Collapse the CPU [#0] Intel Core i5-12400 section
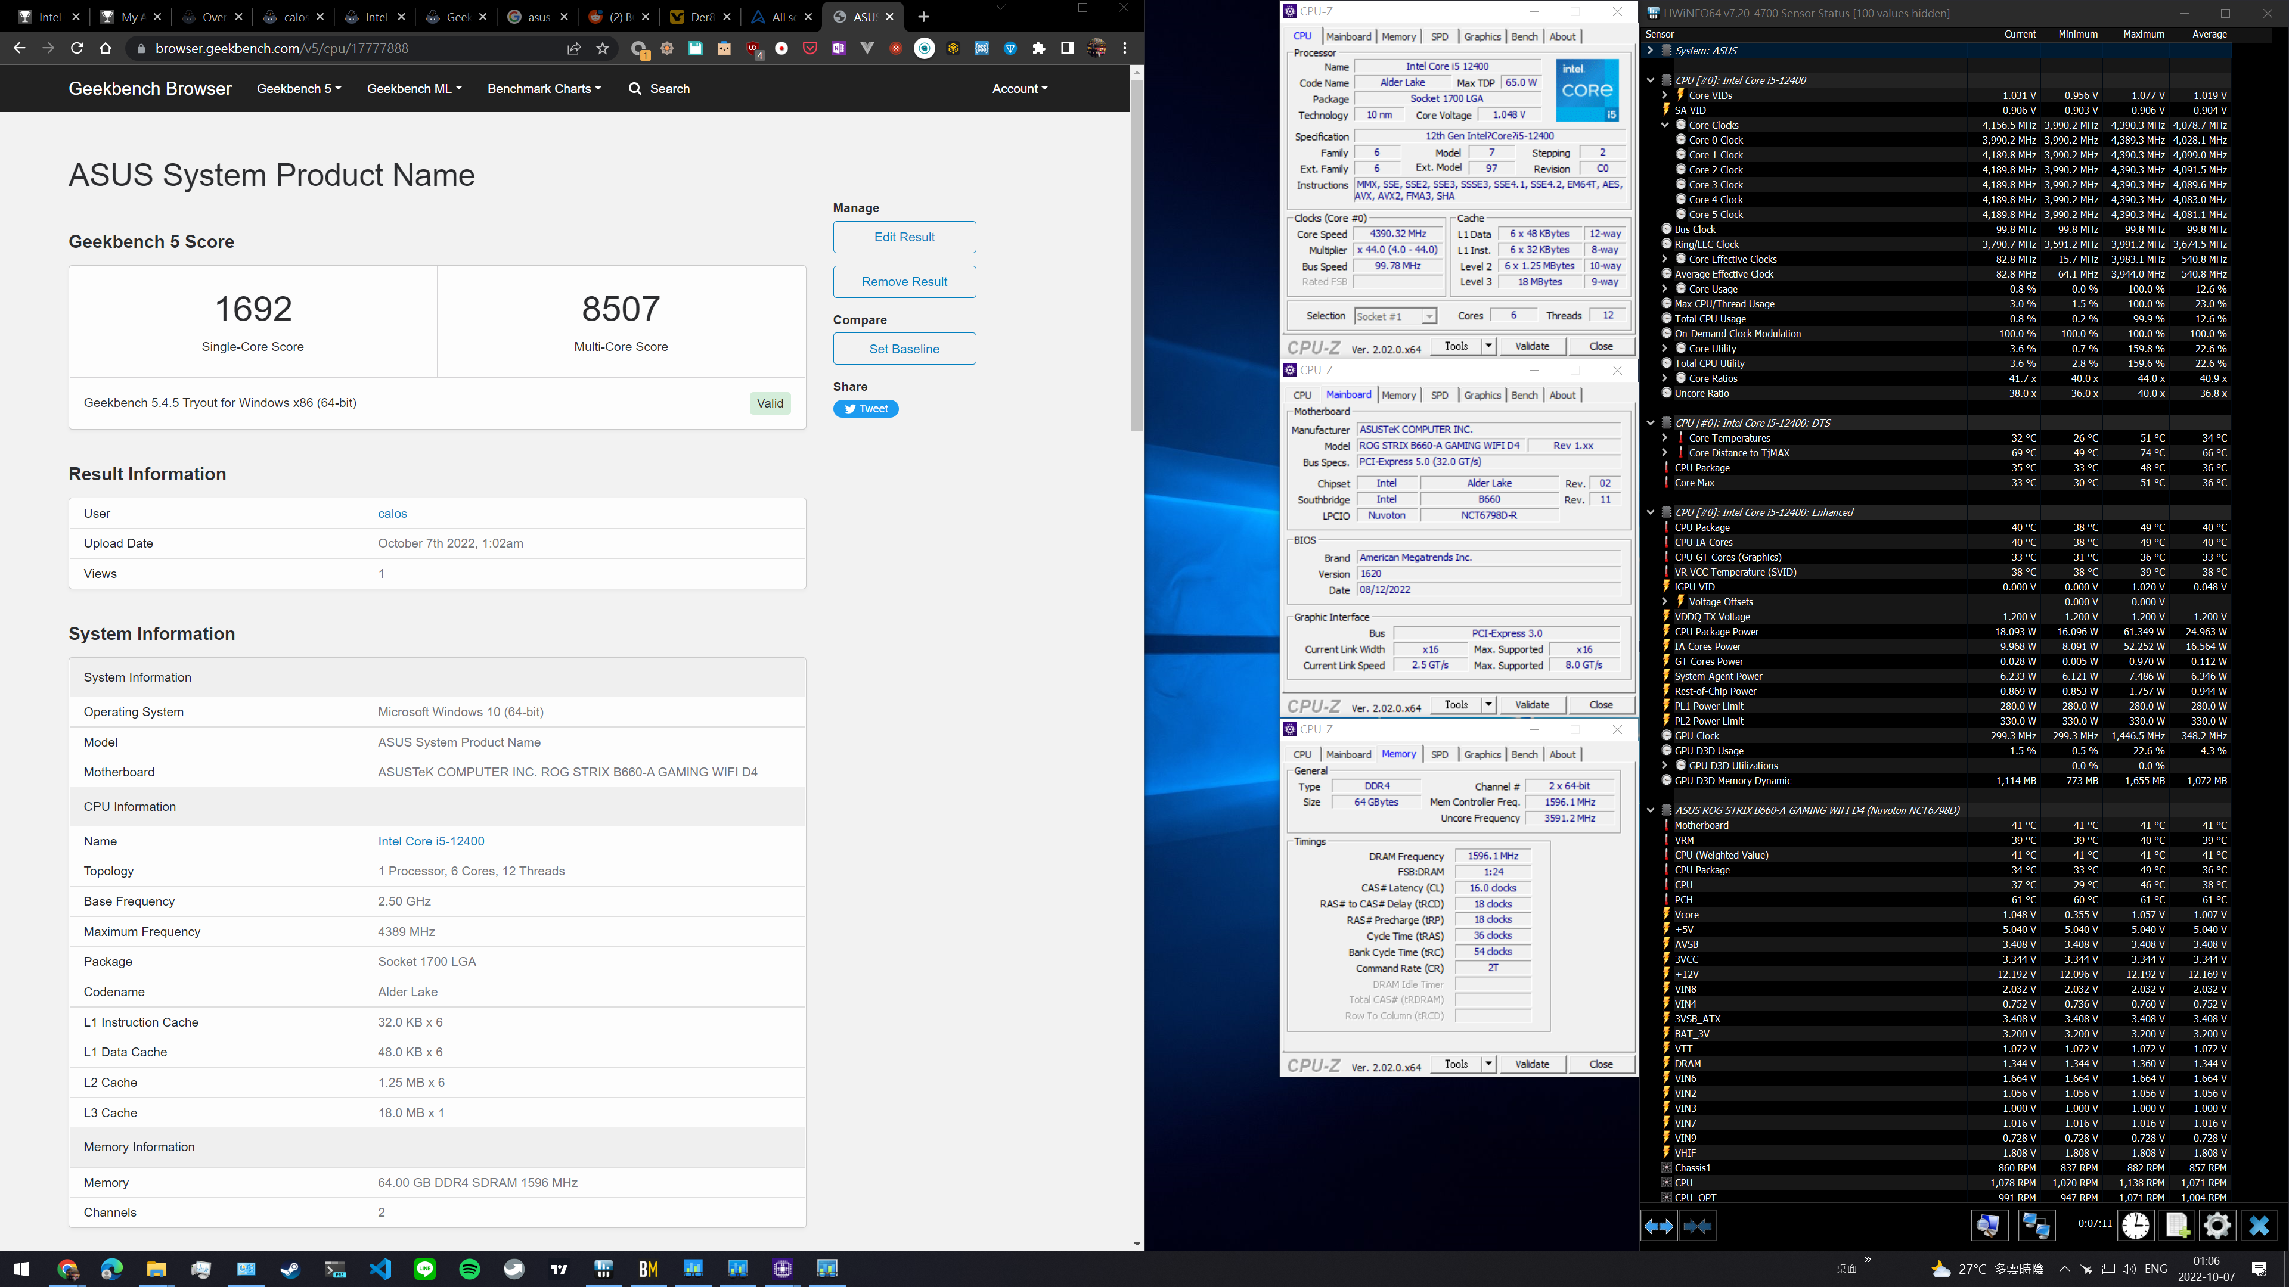This screenshot has height=1287, width=2289. point(1650,80)
